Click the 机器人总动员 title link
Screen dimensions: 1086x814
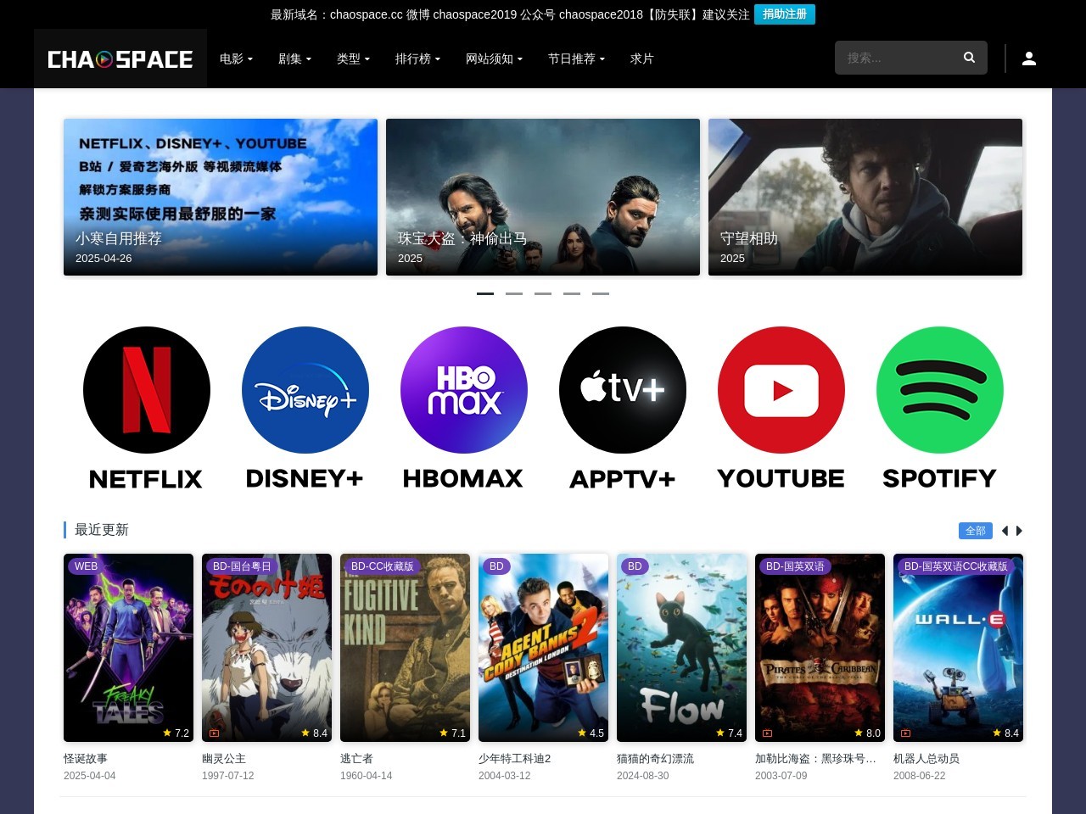point(926,759)
